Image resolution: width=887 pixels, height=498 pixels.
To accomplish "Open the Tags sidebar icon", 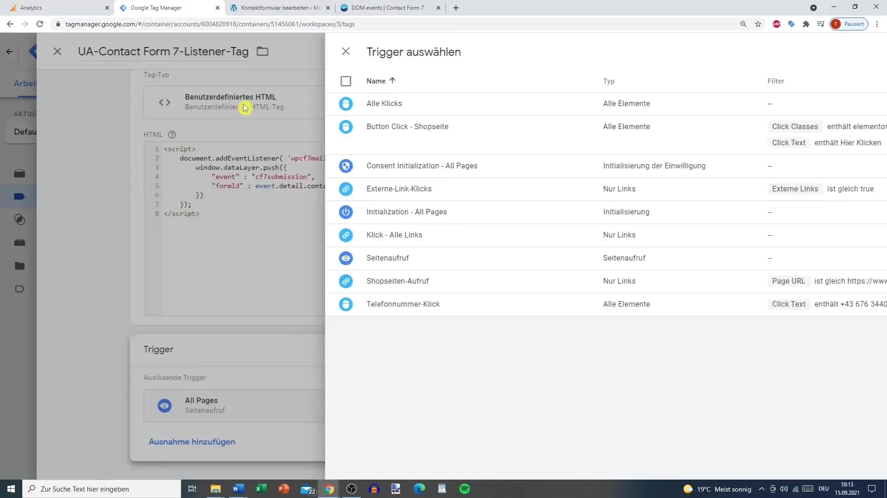I will [19, 196].
